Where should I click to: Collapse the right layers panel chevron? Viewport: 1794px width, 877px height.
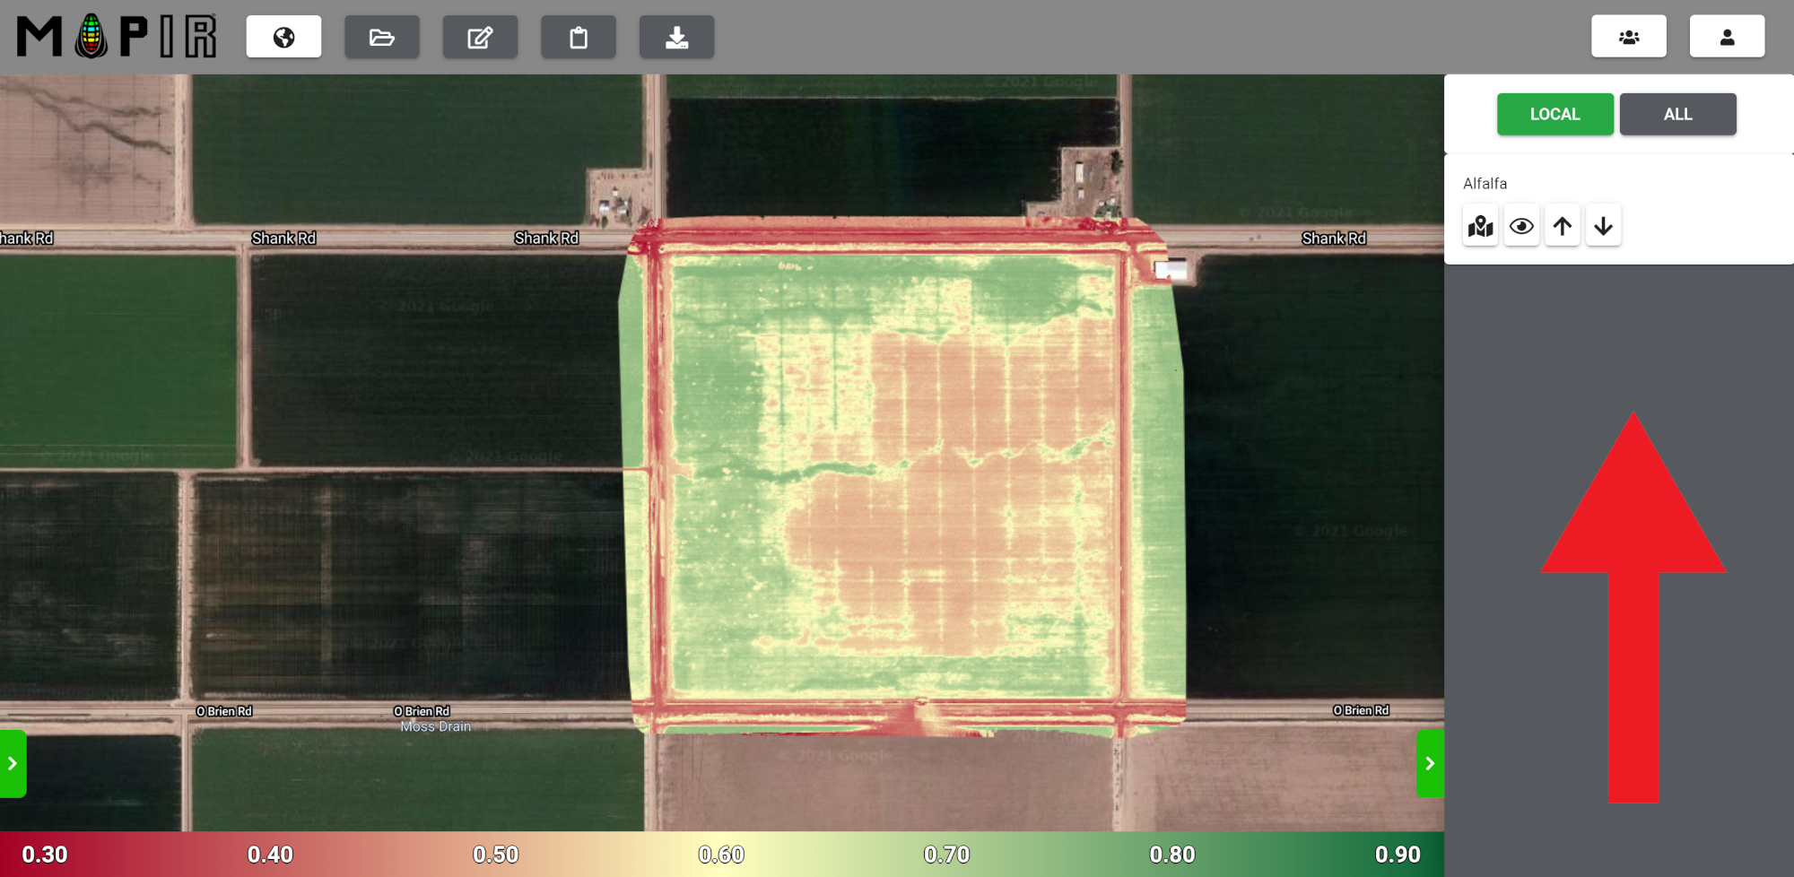(x=1430, y=763)
